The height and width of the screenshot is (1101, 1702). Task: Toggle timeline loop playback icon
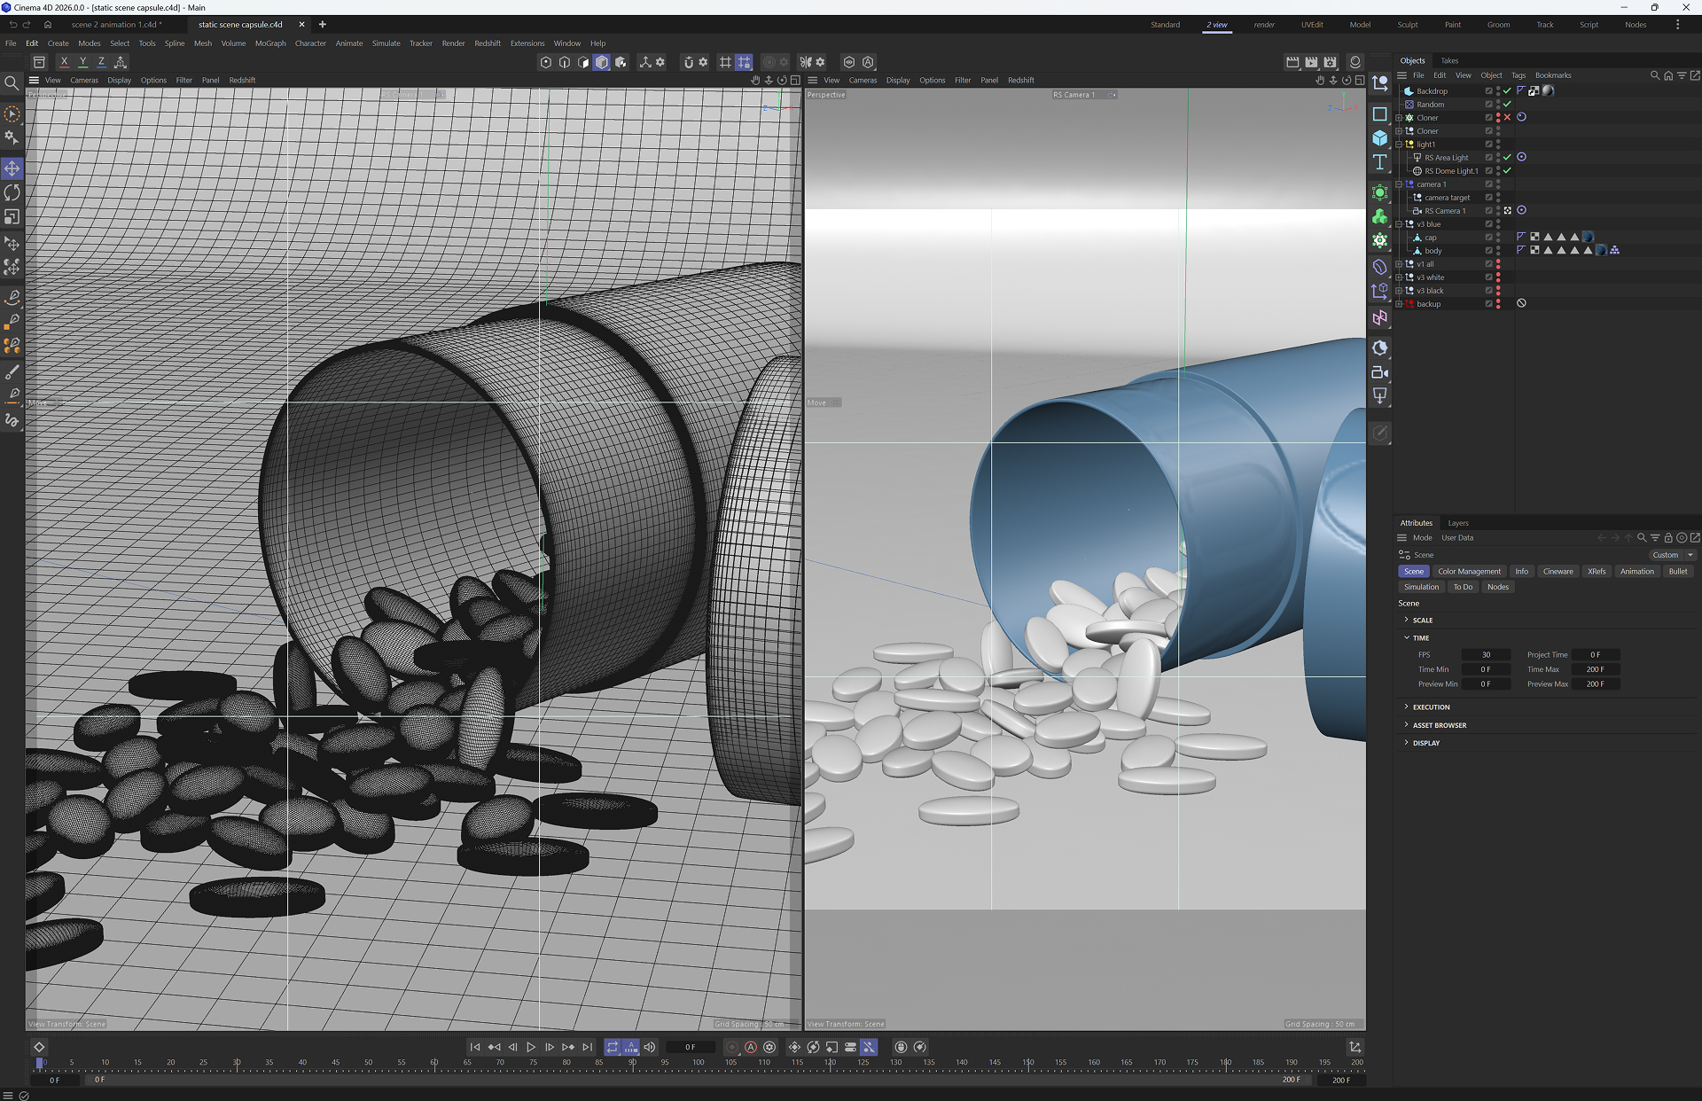point(613,1047)
